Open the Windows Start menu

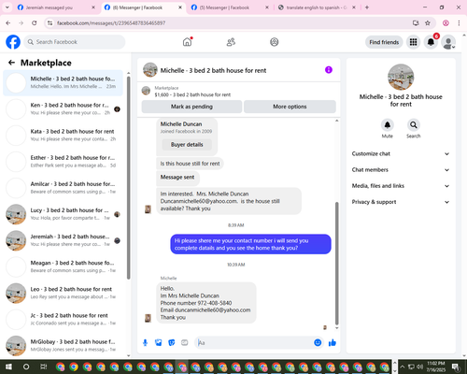pos(8,367)
